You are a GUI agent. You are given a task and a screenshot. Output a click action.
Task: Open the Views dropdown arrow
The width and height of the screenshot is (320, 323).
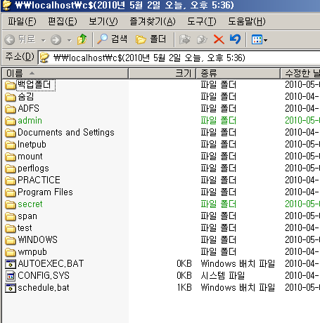pyautogui.click(x=265, y=40)
